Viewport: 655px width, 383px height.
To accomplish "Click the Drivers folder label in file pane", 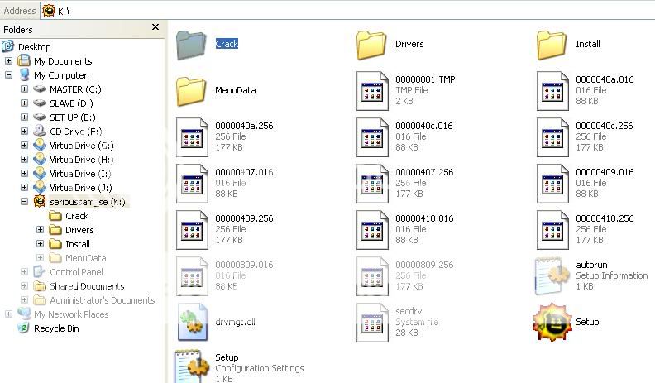I will pos(409,44).
